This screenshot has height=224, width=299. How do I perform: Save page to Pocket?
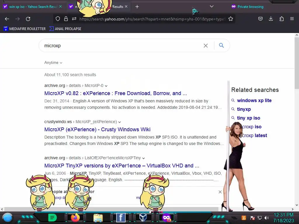[260, 19]
